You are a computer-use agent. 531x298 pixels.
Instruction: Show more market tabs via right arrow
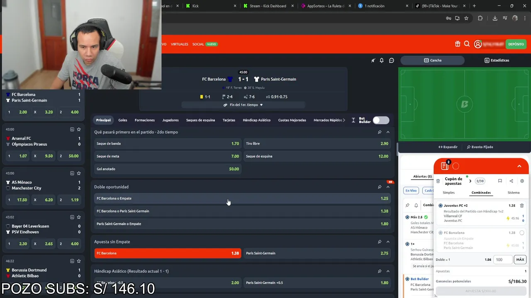pyautogui.click(x=344, y=120)
